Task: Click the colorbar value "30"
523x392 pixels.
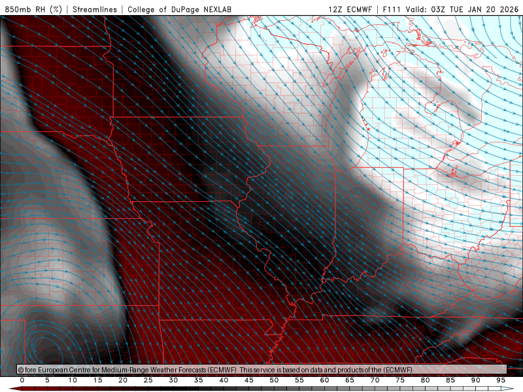Action: pos(173,380)
